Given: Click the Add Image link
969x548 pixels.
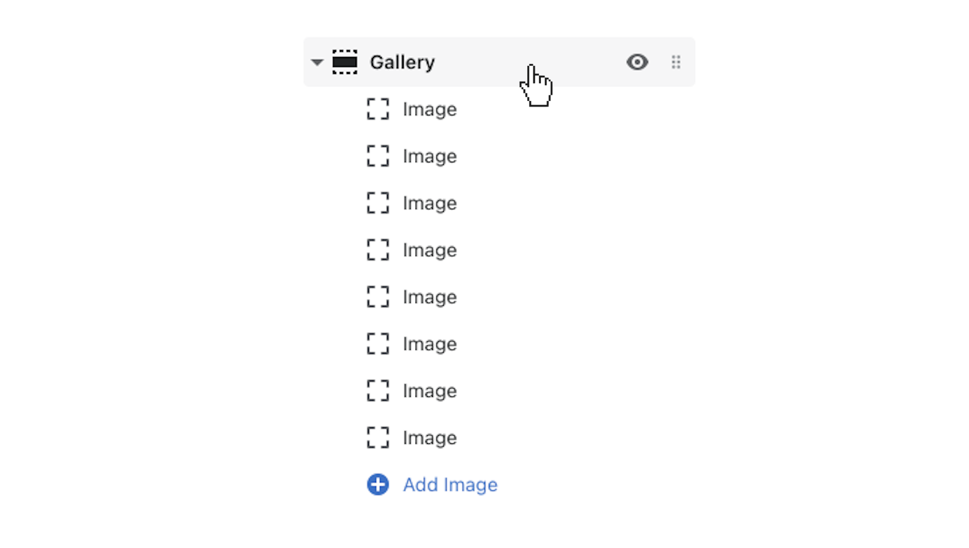Looking at the screenshot, I should 450,484.
